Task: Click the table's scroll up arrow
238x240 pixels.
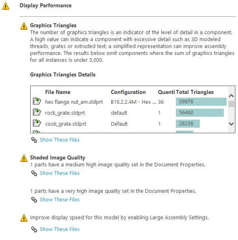Action: coord(231,96)
